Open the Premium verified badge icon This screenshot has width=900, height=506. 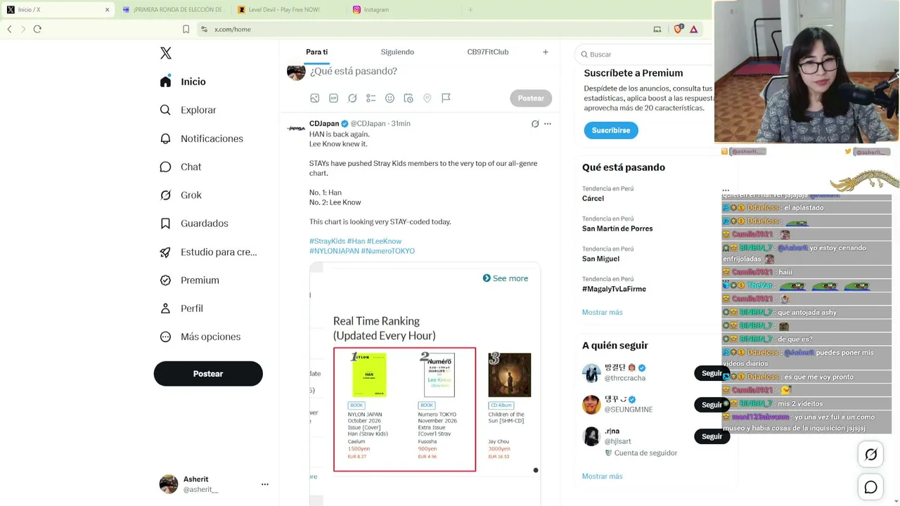tap(165, 280)
